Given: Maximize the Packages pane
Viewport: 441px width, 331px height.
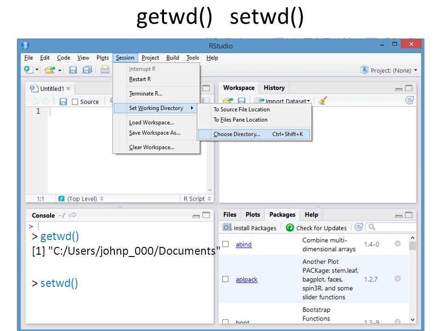Looking at the screenshot, I should point(408,215).
